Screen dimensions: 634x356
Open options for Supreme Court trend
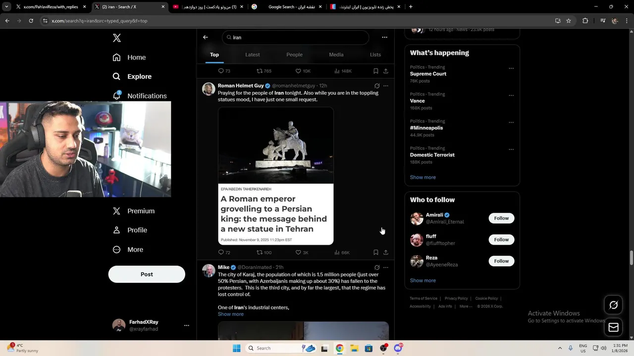[x=511, y=69]
